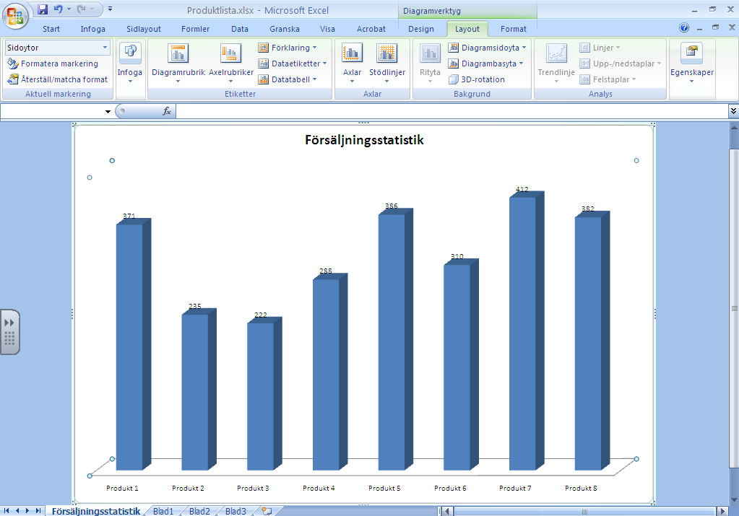Image resolution: width=739 pixels, height=516 pixels.
Task: Open the Excel help icon
Action: (x=684, y=27)
